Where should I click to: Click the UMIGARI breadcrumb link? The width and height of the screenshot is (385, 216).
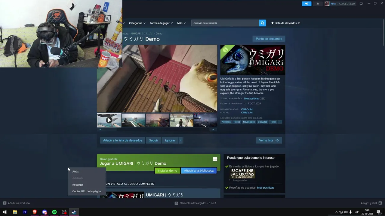(142, 34)
